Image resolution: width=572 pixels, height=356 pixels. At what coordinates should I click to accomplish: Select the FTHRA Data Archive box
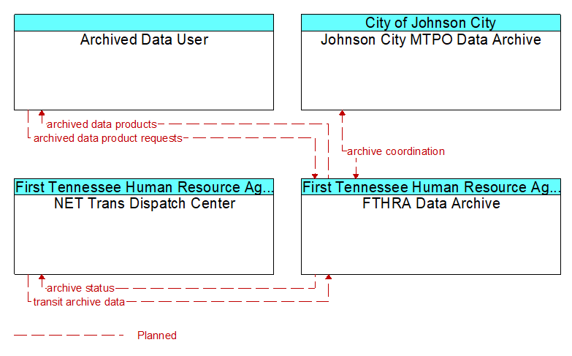pos(431,227)
